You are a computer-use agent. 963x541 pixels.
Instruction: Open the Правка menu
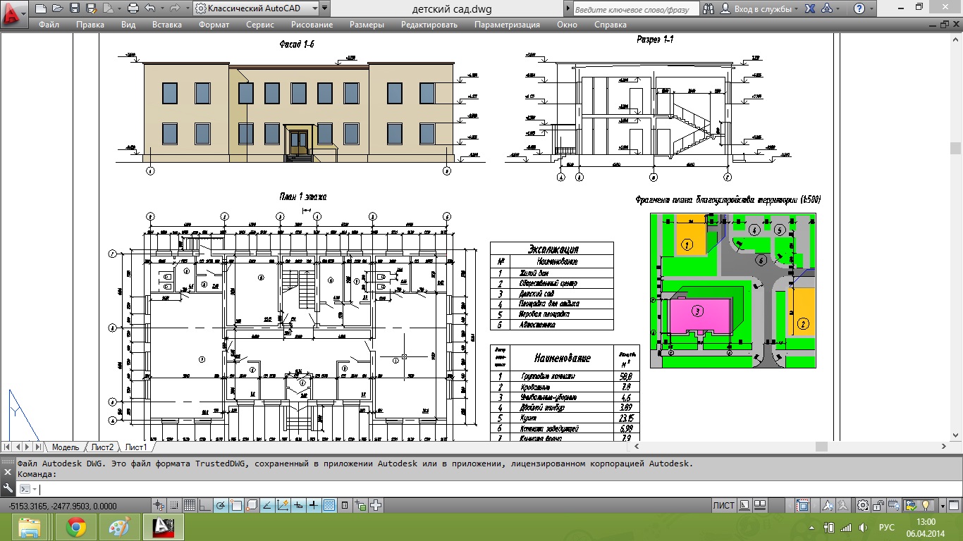(x=90, y=25)
